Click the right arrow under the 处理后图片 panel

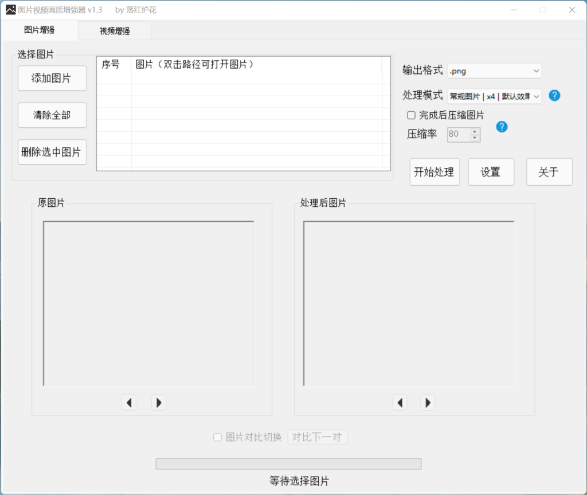pos(428,403)
